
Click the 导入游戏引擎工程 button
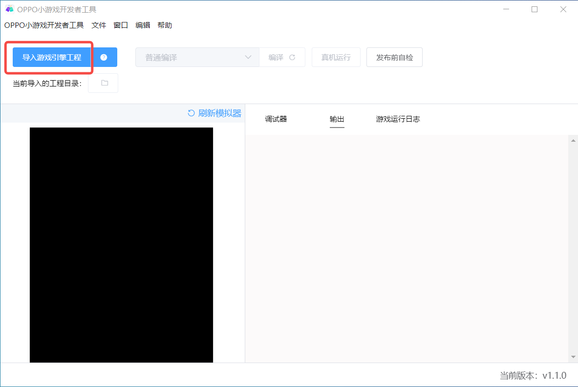52,57
